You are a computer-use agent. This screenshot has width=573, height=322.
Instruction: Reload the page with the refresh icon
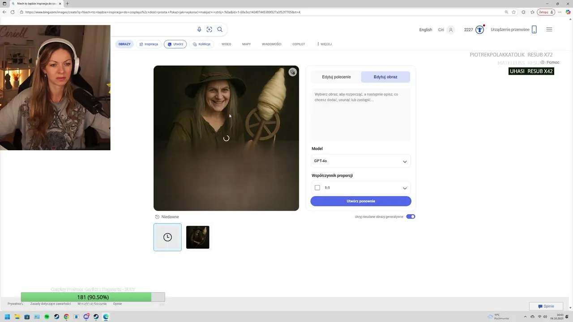tap(13, 12)
